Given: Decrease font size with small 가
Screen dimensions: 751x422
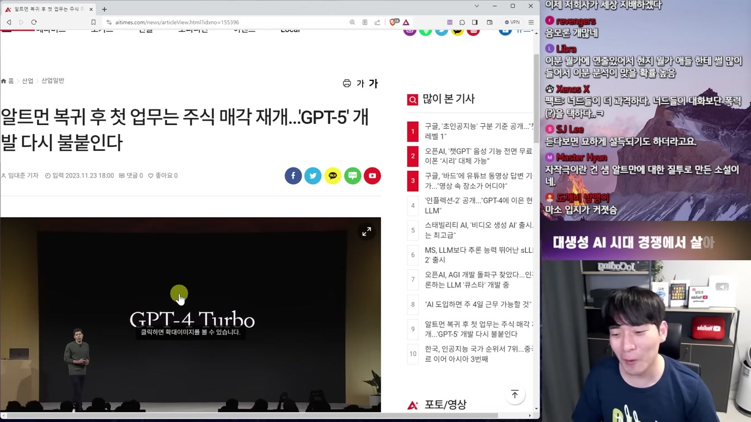Looking at the screenshot, I should point(360,83).
